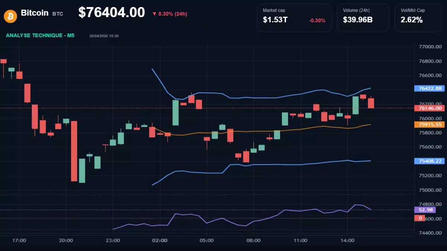This screenshot has width=447, height=251.
Task: Select the BTC ticker label
Action: point(58,13)
